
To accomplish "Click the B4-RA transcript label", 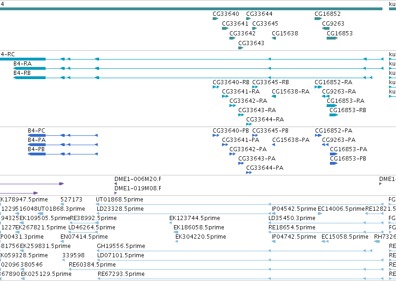I will 22,64.
